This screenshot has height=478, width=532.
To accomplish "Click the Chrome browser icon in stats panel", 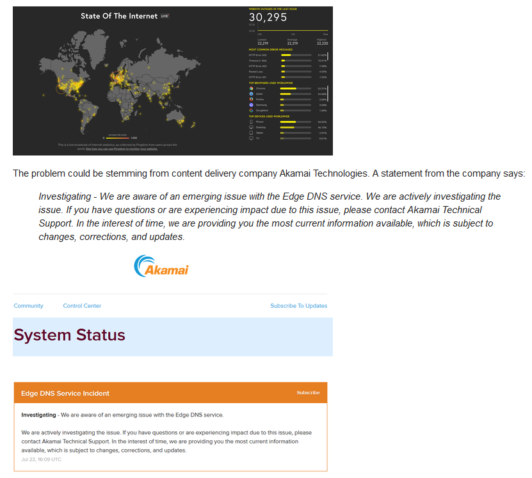I will click(x=251, y=88).
